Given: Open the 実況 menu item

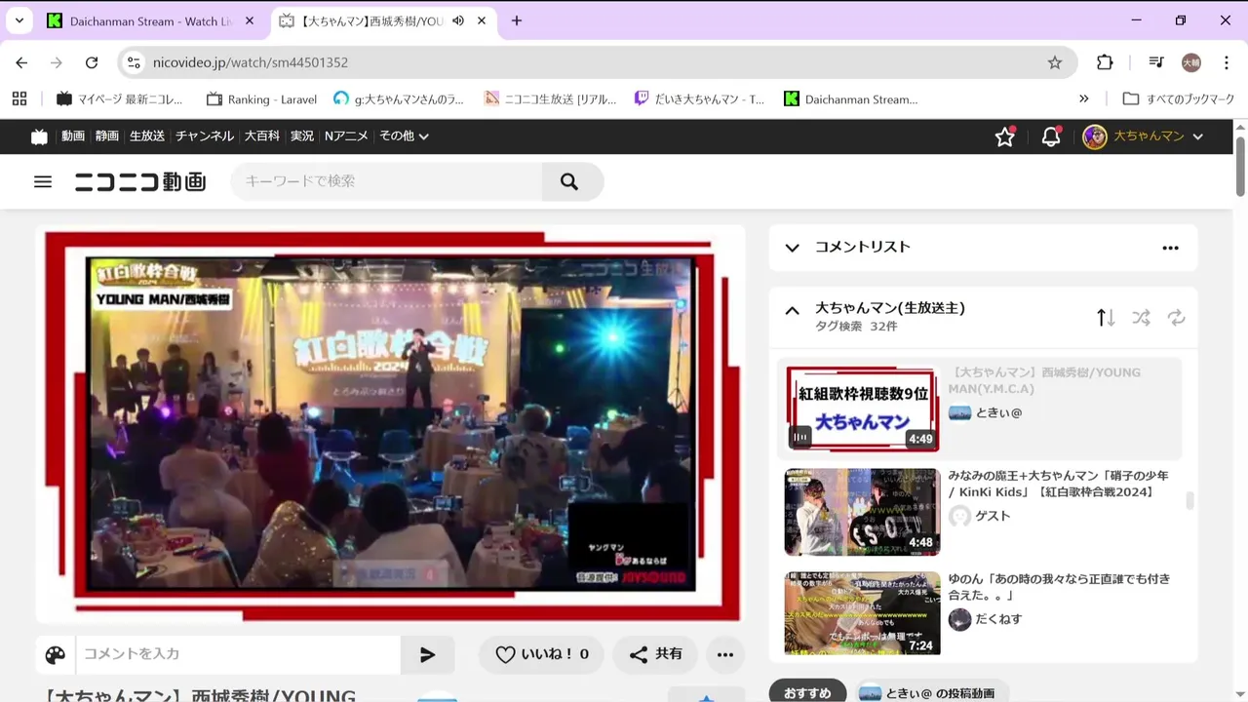Looking at the screenshot, I should tap(302, 136).
